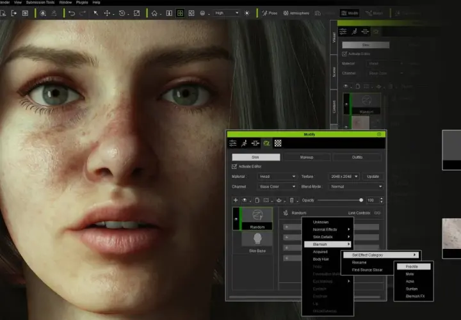Click the Pose button in toolbar
This screenshot has width=461, height=320.
[x=270, y=13]
